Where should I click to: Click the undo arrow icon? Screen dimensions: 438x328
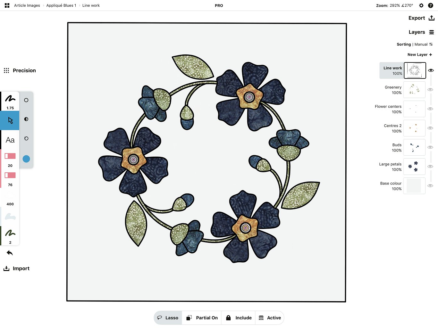point(10,253)
